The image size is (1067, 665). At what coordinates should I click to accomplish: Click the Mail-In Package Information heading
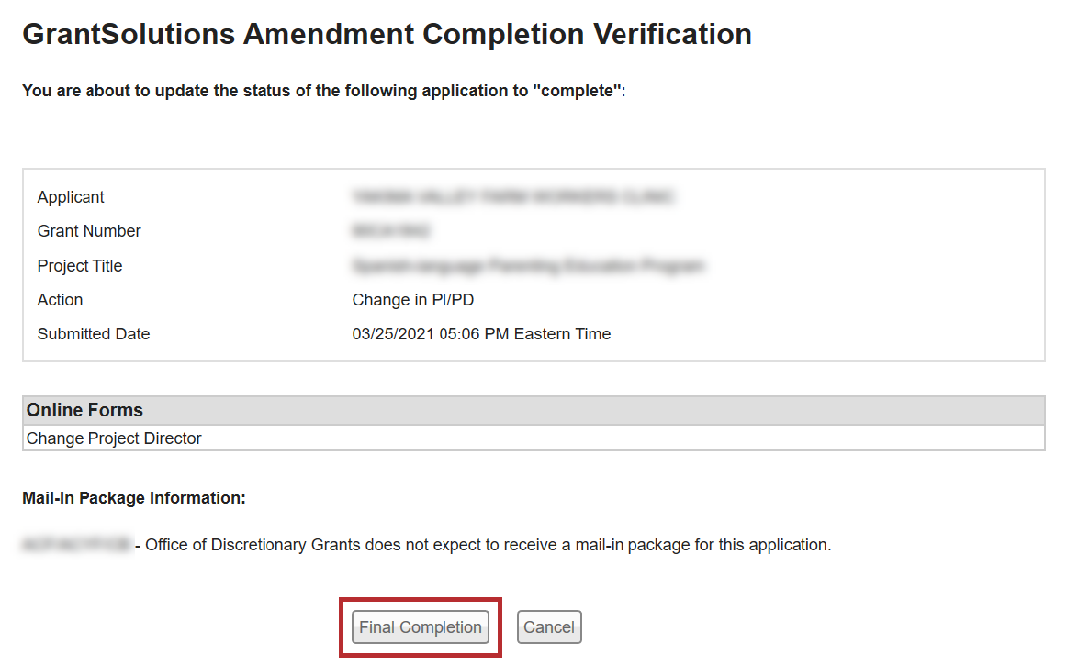(134, 498)
